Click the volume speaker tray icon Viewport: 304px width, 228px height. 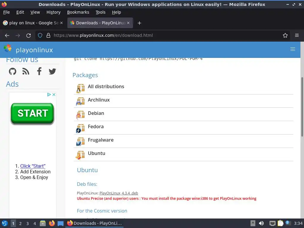261,223
